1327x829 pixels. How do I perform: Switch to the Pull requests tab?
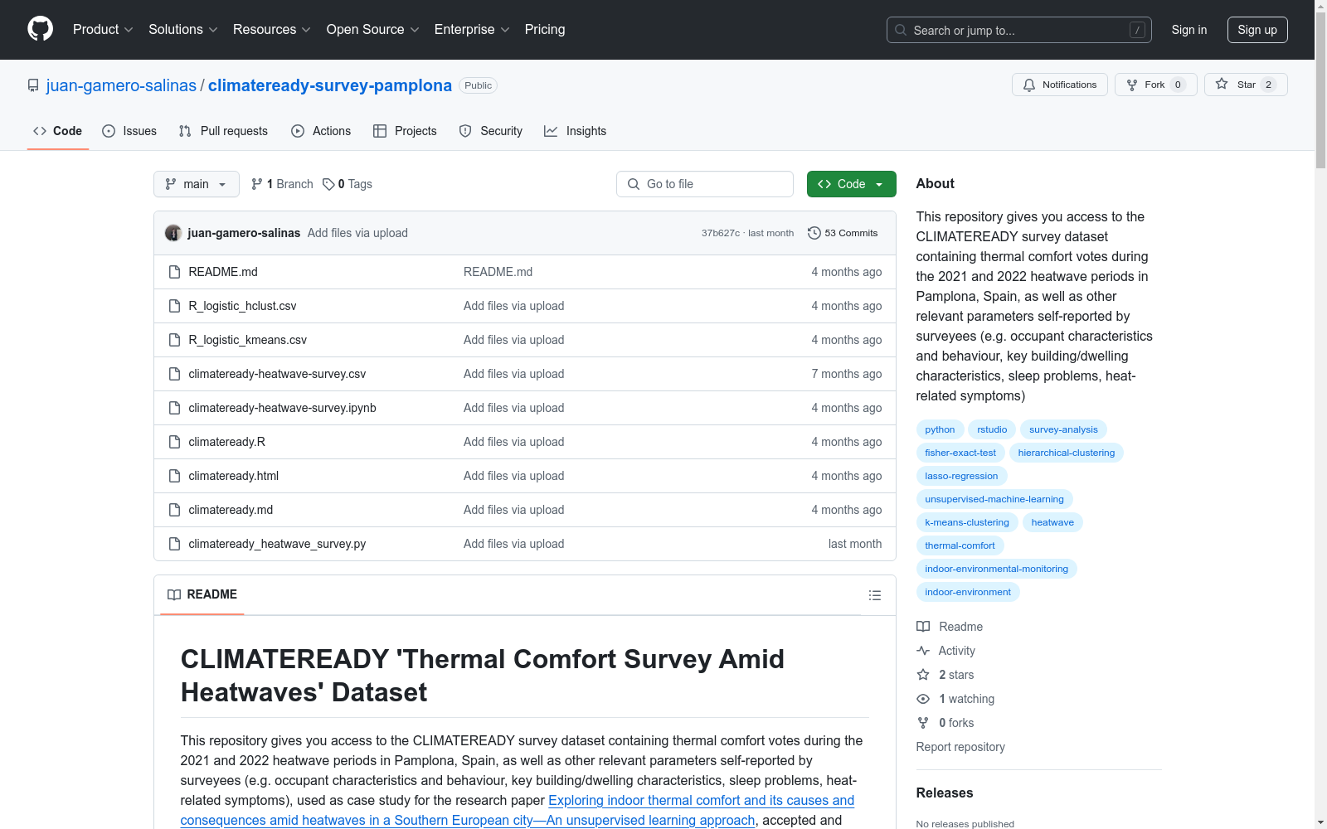pos(223,131)
